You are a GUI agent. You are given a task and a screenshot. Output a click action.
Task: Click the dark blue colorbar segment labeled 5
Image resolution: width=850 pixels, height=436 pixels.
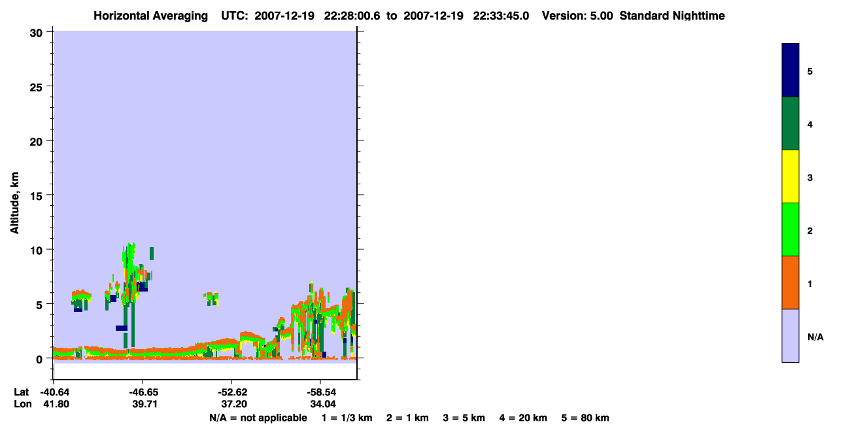(x=790, y=70)
